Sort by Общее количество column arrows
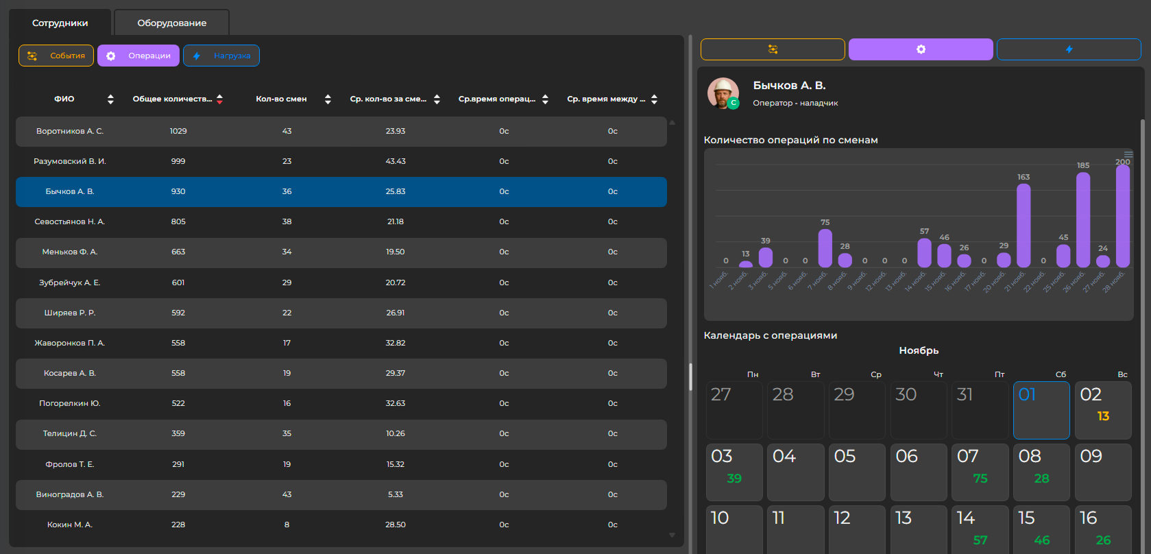 [x=219, y=99]
